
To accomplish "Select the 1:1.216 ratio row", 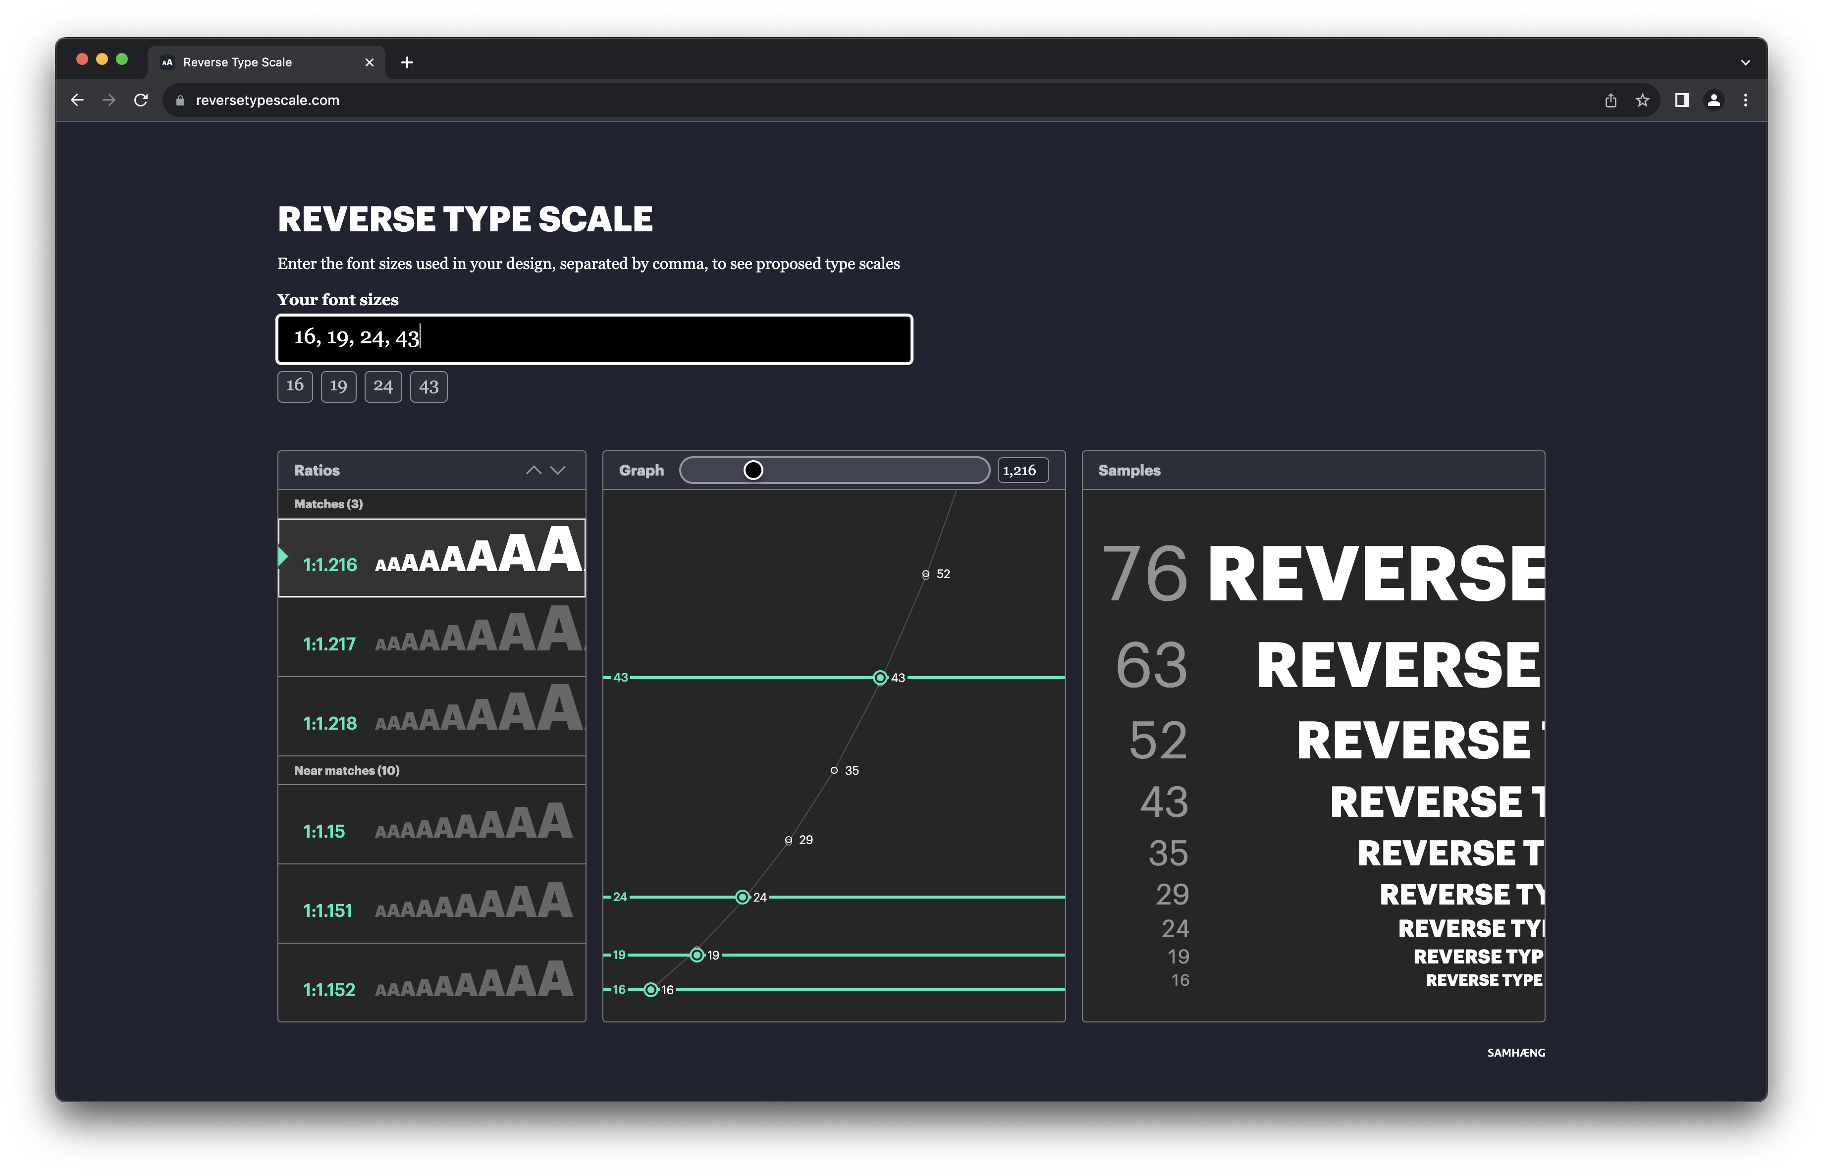I will [432, 557].
